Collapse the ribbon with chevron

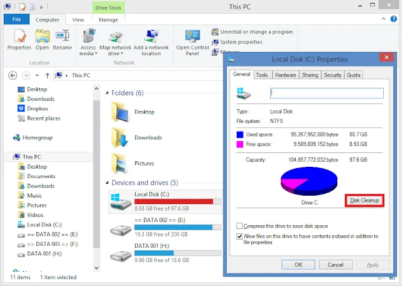(384, 19)
